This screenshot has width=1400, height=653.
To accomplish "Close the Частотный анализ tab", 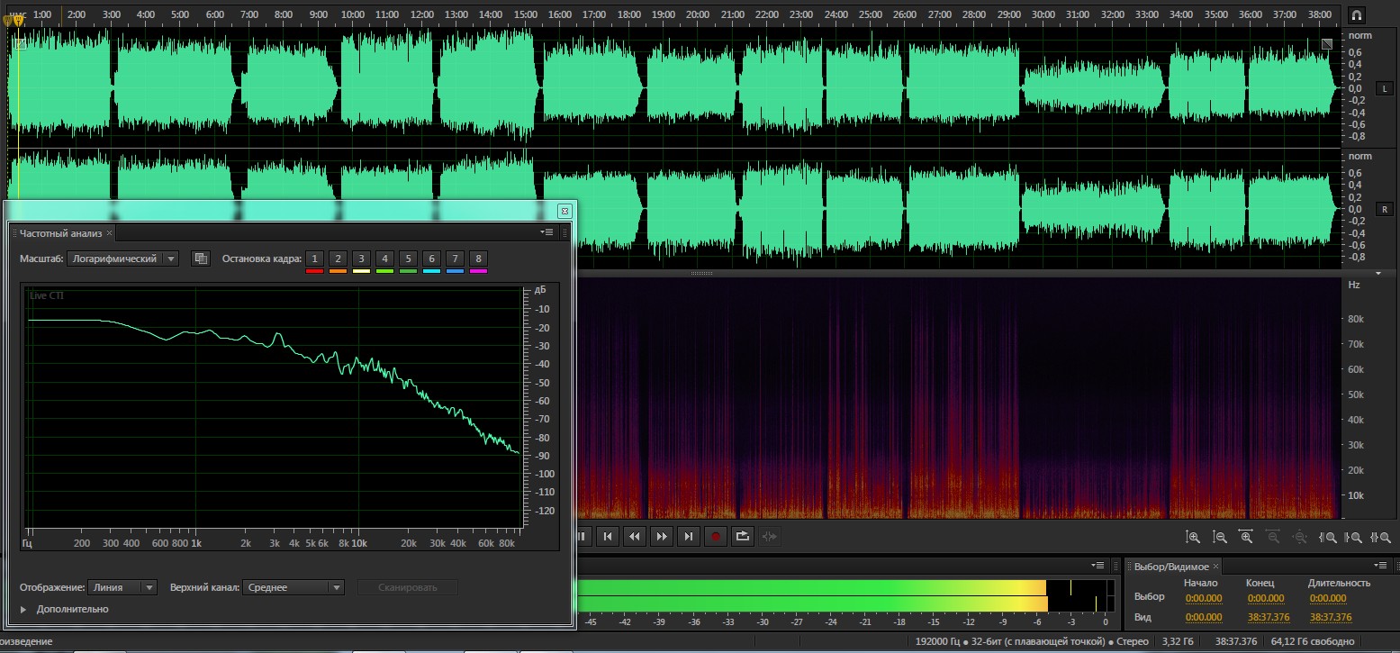I will tap(110, 232).
